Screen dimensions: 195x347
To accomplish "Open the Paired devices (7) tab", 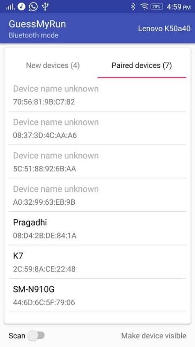I will [142, 65].
